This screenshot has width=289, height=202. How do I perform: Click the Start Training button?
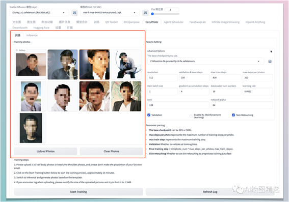tap(78, 192)
